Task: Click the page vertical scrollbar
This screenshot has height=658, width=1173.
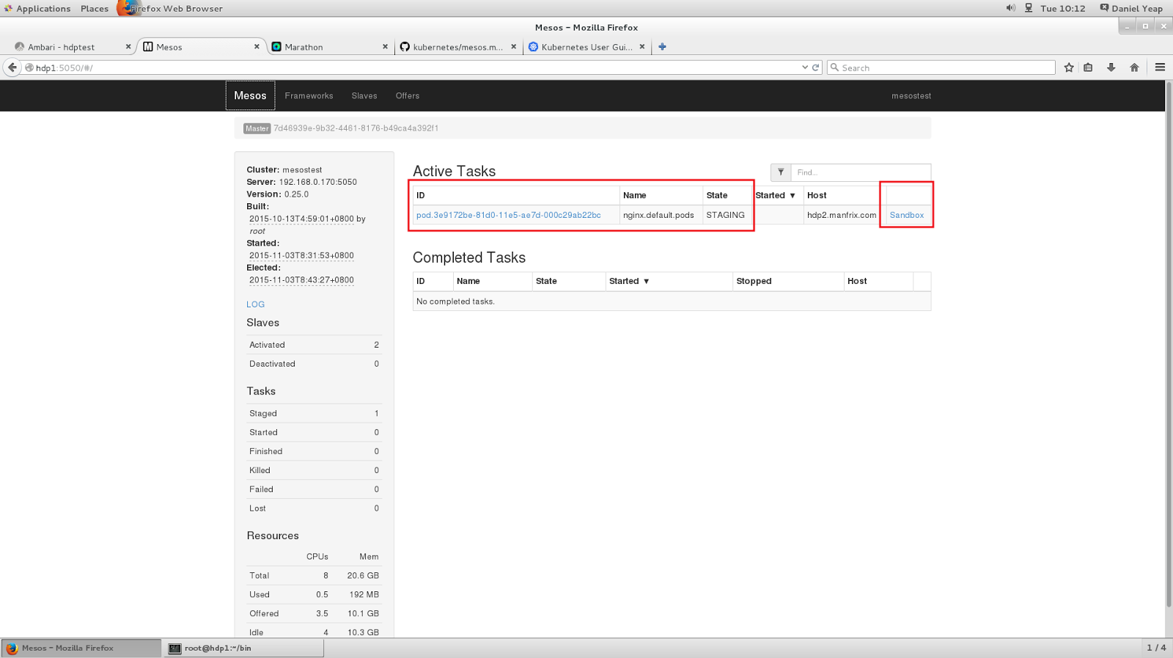Action: pos(1169,345)
